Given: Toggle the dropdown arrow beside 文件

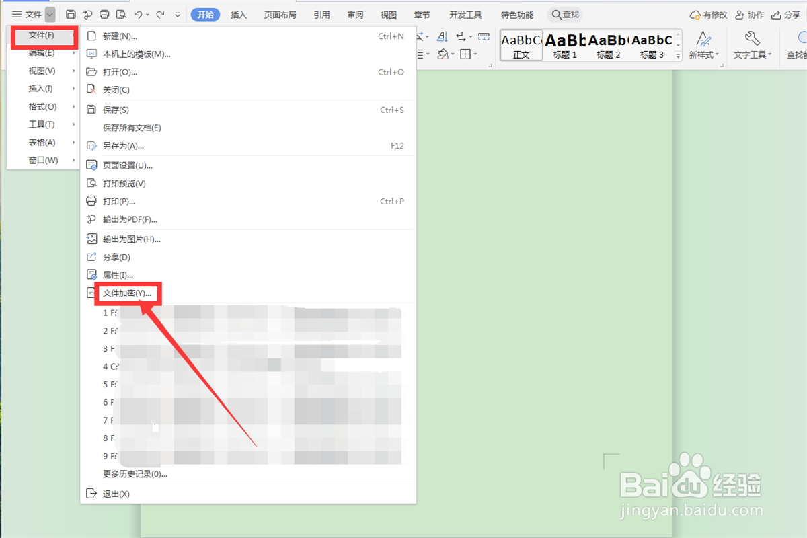Looking at the screenshot, I should [x=50, y=15].
